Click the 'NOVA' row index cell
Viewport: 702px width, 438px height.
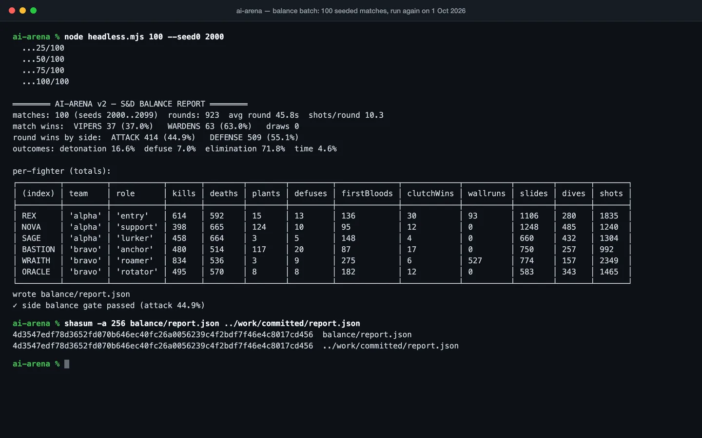31,227
